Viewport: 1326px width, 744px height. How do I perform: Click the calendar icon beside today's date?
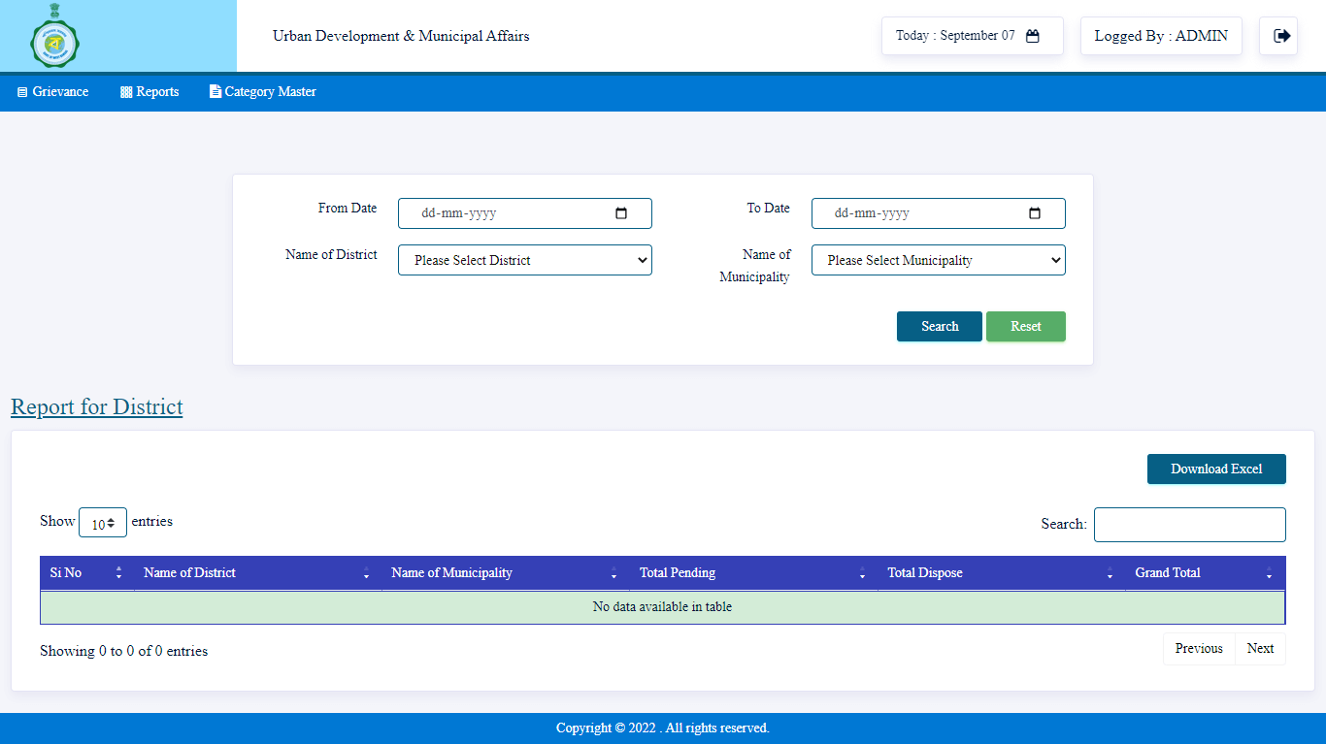coord(1033,36)
